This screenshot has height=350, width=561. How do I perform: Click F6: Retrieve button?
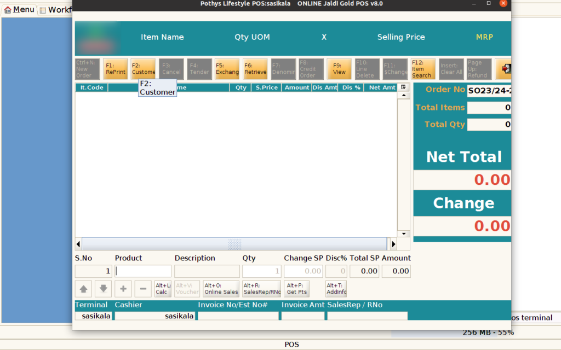click(x=255, y=69)
